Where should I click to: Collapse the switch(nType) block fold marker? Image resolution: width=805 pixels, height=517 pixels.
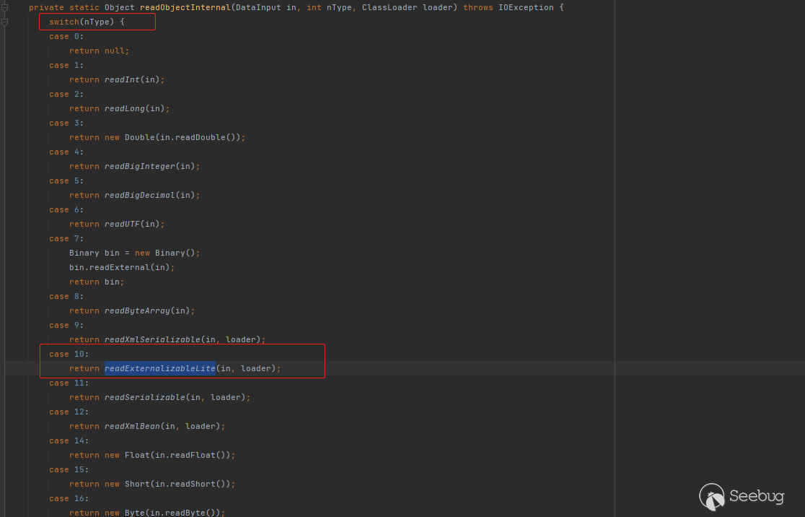point(5,22)
